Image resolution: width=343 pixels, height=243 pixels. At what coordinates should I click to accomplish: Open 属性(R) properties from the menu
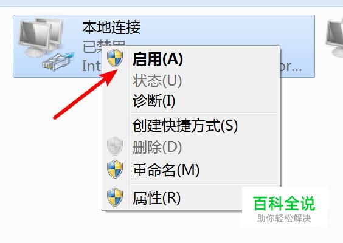tap(156, 198)
